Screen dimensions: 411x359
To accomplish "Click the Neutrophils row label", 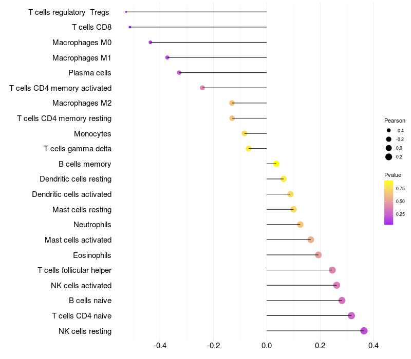I will tap(92, 225).
